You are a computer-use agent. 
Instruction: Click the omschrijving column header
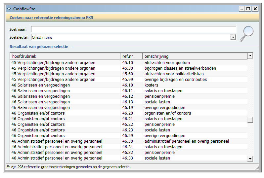195,56
